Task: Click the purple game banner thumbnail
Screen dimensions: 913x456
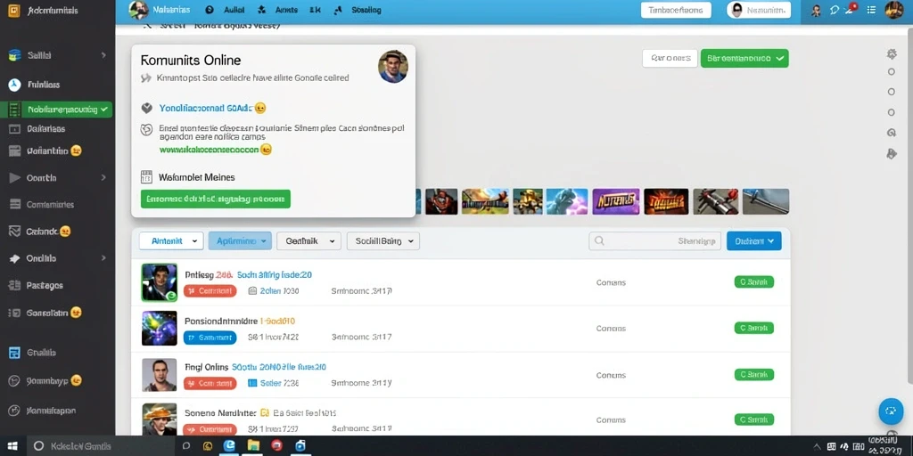Action: tap(616, 201)
